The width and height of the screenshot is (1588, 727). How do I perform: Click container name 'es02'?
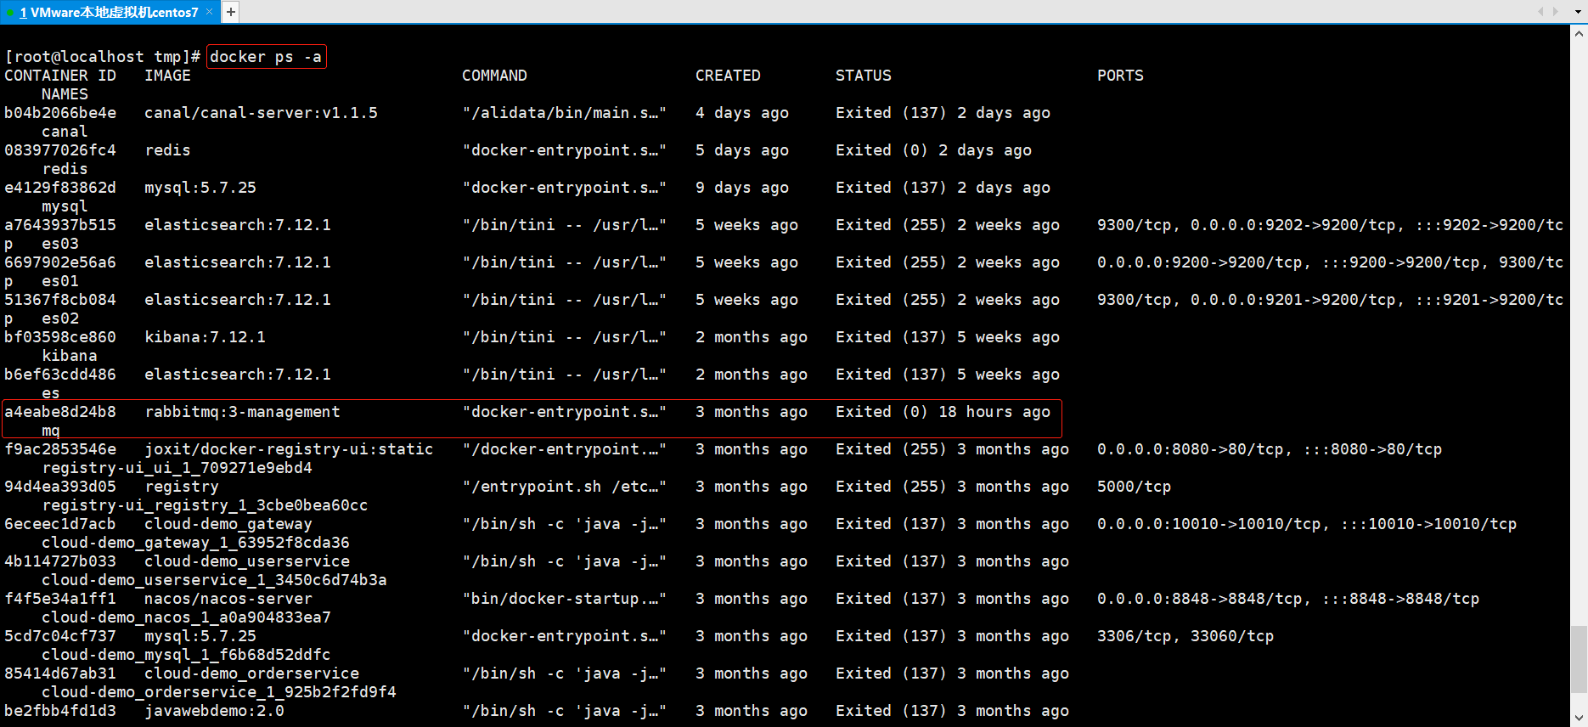[x=60, y=318]
